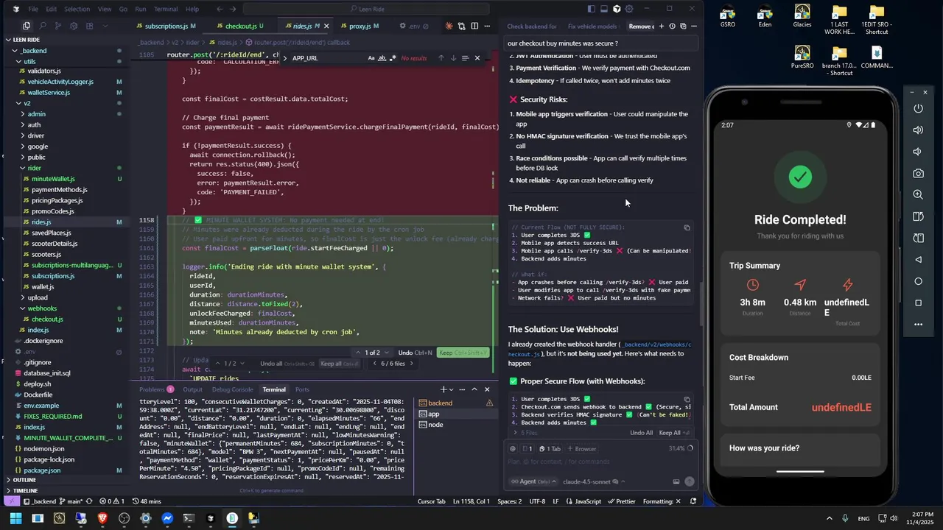
Task: Open the Agent mode dropdown
Action: (534, 481)
